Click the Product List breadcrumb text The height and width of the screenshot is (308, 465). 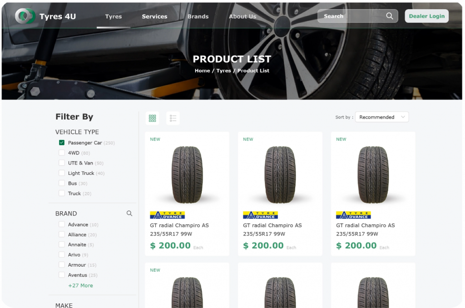[x=253, y=70]
